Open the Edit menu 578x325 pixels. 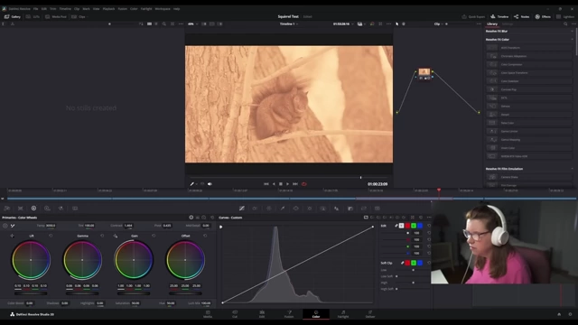[x=44, y=8]
